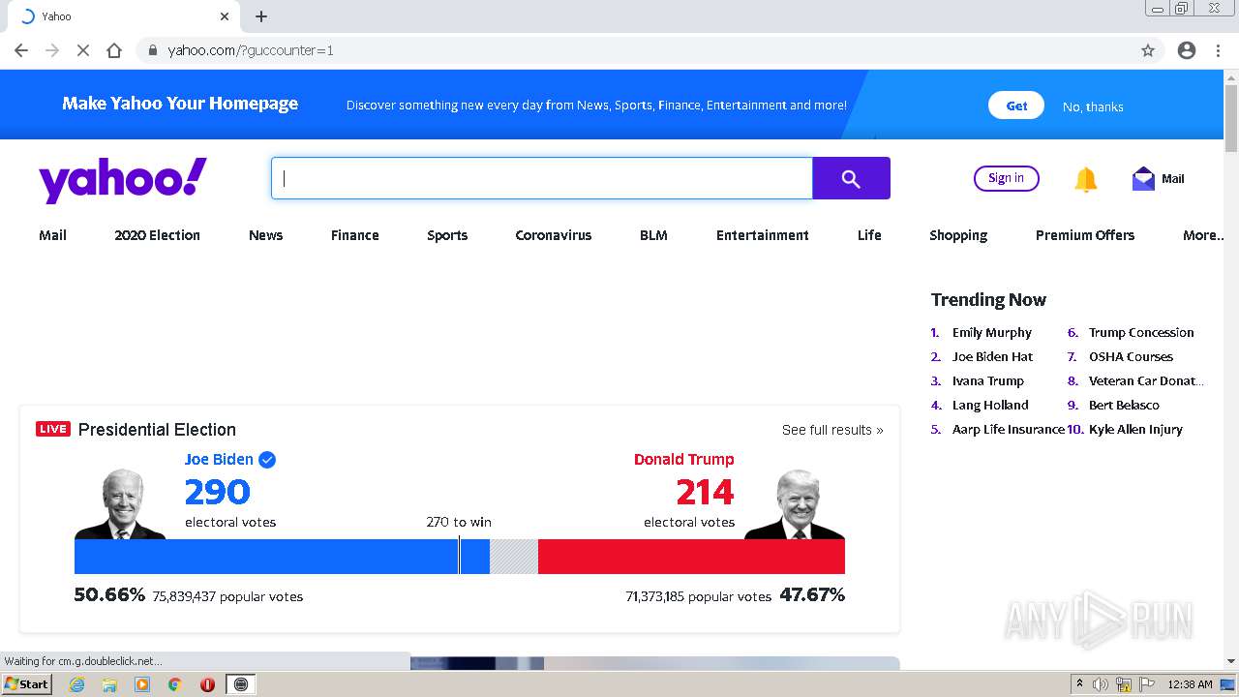Open trending topic Aarp Life Insurance

1009,429
